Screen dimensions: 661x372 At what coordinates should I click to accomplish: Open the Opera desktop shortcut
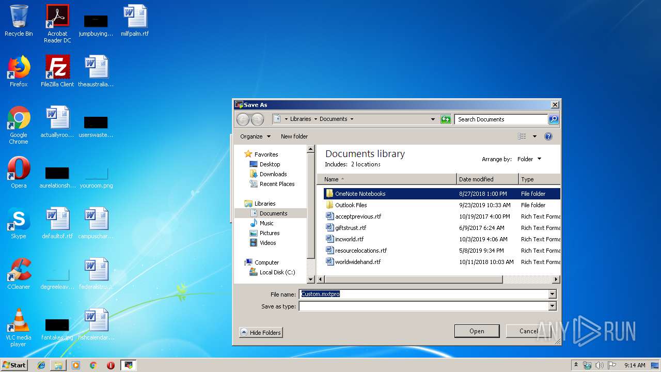click(x=19, y=173)
